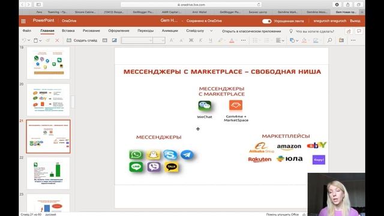Click the magnifier Find icon
Viewport: 384px width, 216px height.
[329, 40]
